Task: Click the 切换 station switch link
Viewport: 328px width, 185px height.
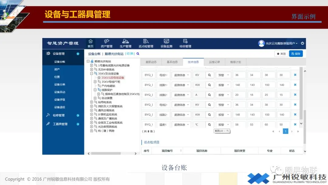Action: tap(130, 54)
